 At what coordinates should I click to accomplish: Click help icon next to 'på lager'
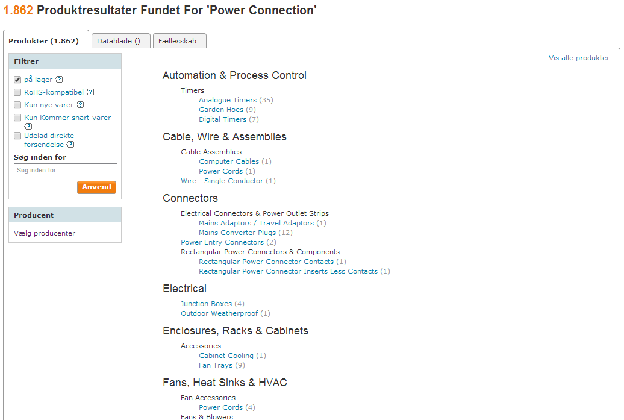(59, 79)
